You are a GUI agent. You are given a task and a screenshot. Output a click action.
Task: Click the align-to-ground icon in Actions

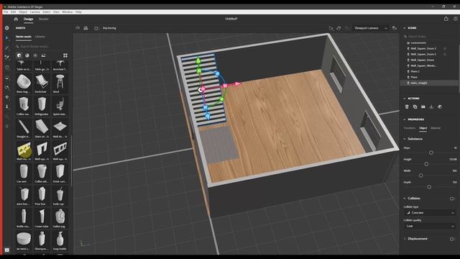pos(431,107)
